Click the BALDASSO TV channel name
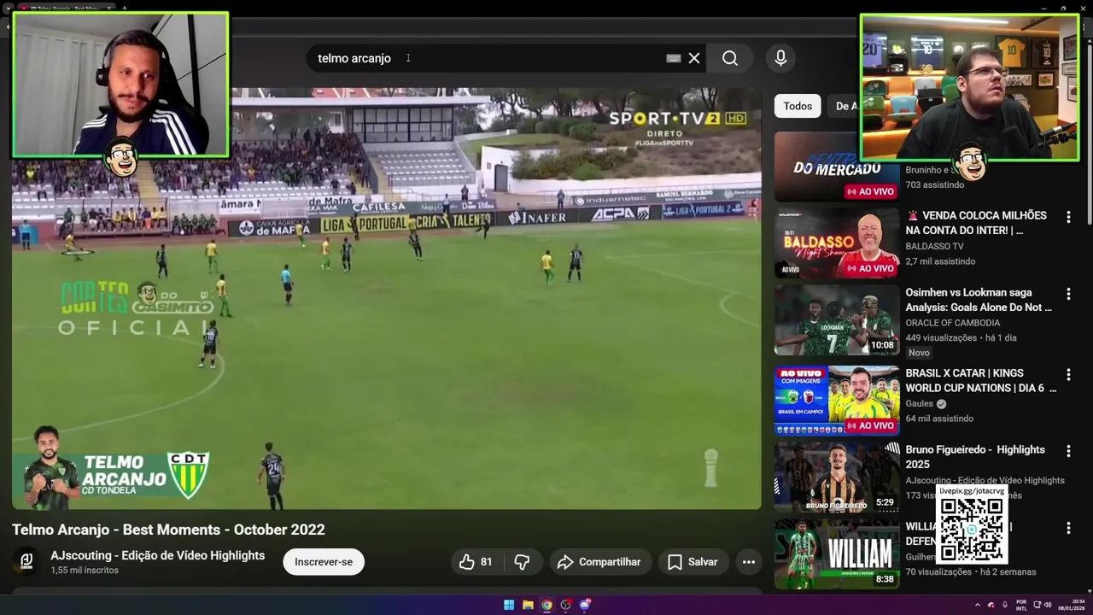The height and width of the screenshot is (615, 1093). coord(934,246)
